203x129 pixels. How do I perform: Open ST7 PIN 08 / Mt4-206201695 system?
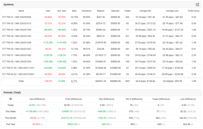point(17,62)
